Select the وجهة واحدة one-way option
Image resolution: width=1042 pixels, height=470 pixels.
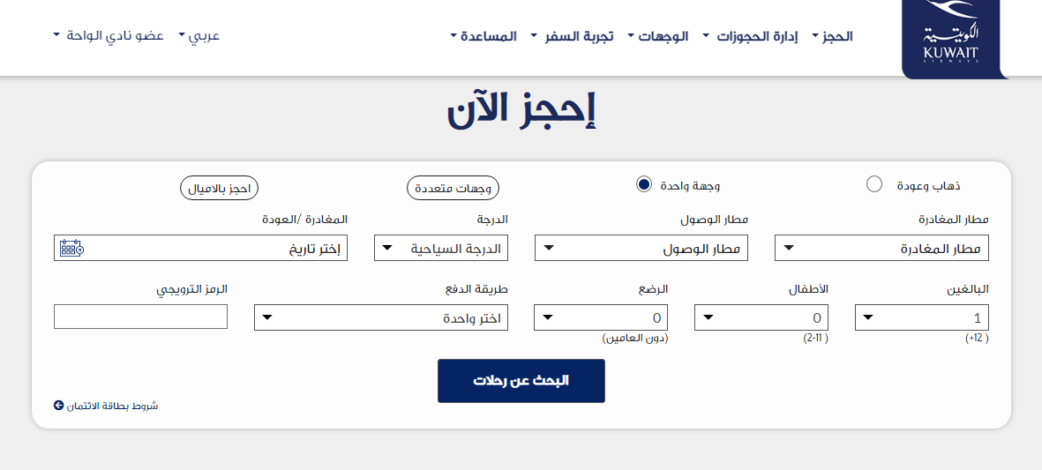click(x=644, y=183)
